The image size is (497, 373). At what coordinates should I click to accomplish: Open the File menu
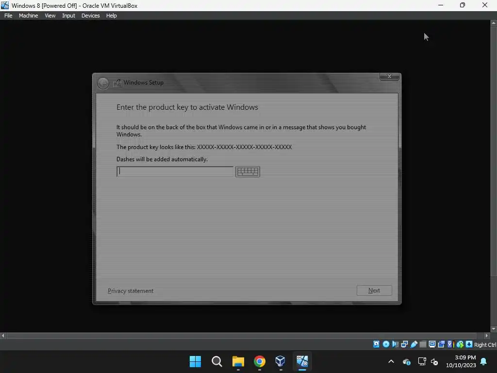pyautogui.click(x=8, y=16)
